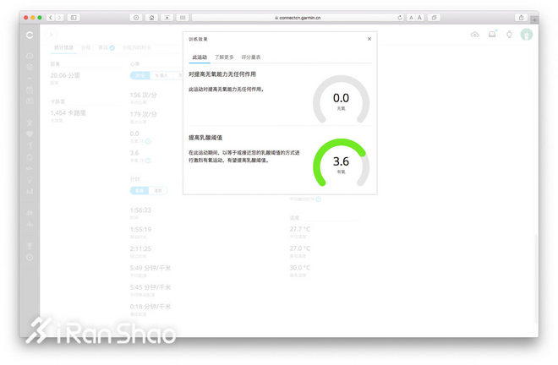Go back in Safari
558x365 pixels.
pos(51,18)
